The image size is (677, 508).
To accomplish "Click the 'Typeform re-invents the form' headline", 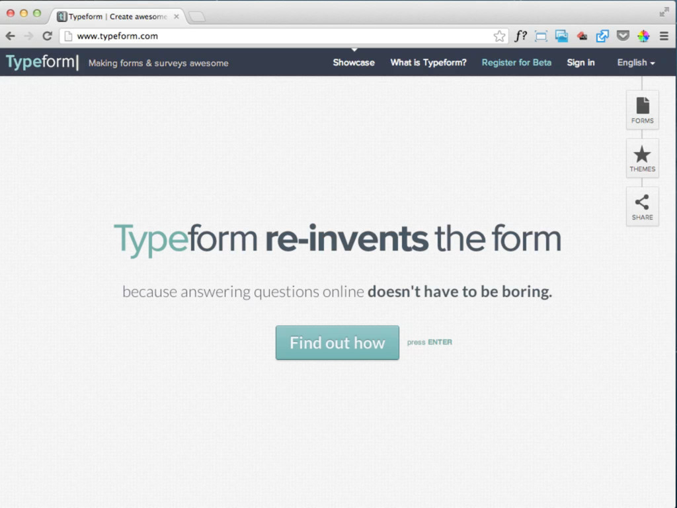I will pyautogui.click(x=337, y=239).
